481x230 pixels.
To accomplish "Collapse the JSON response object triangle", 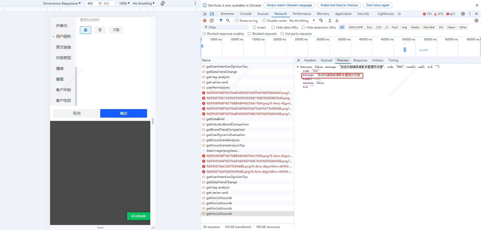I will click(x=298, y=67).
